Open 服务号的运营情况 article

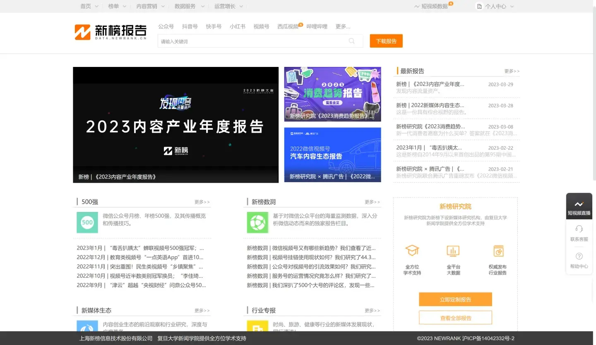click(x=311, y=276)
